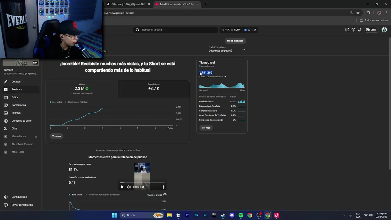Open Derechos de autor section
Image resolution: width=391 pixels, height=220 pixels.
(x=21, y=121)
